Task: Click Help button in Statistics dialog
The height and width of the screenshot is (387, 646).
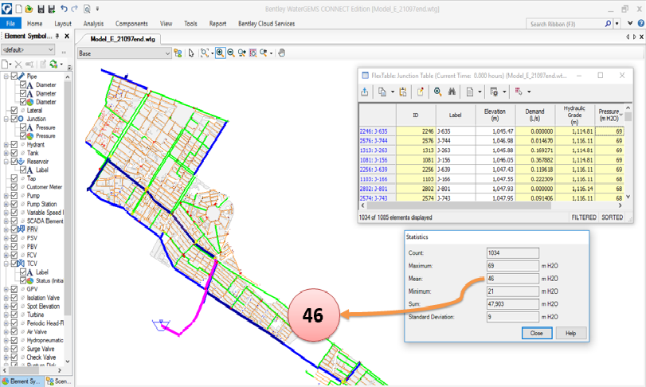Action: point(570,333)
